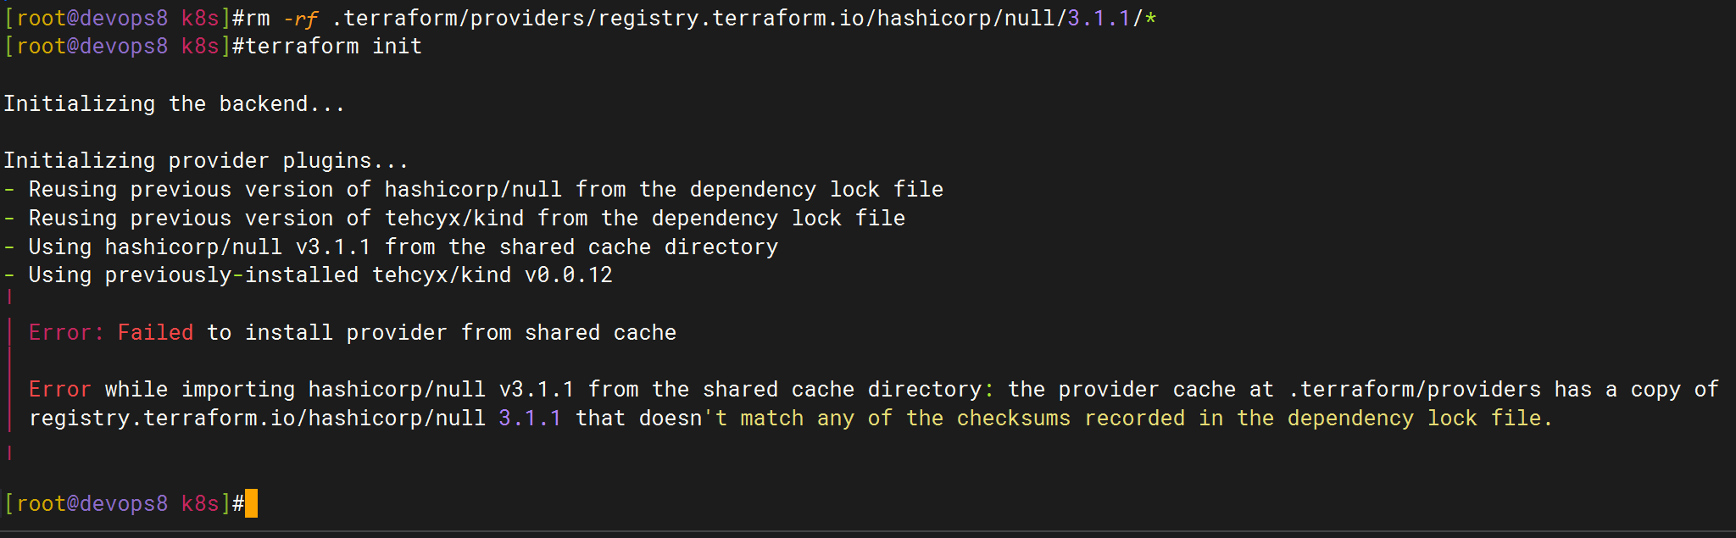Click 'Reusing previous version of tehcyx/kind' line
Image resolution: width=1736 pixels, height=538 pixels.
pyautogui.click(x=276, y=218)
